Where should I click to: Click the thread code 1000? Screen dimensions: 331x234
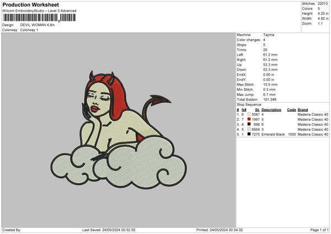pos(292,134)
